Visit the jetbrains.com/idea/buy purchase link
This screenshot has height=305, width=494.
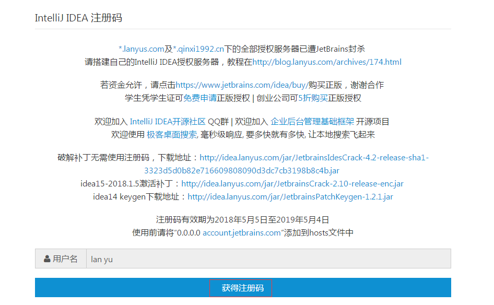[x=242, y=85]
